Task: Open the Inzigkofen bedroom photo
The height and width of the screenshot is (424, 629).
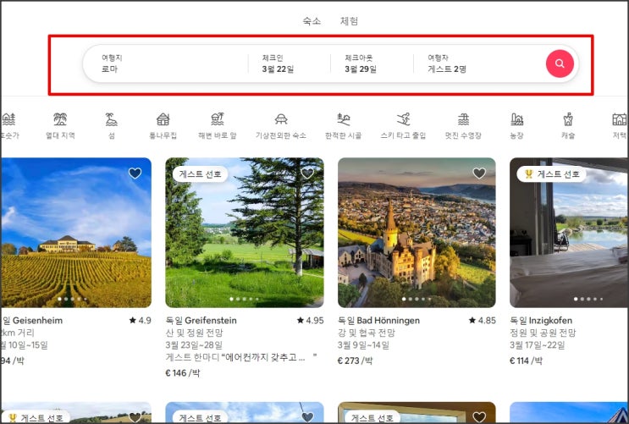Action: (569, 233)
